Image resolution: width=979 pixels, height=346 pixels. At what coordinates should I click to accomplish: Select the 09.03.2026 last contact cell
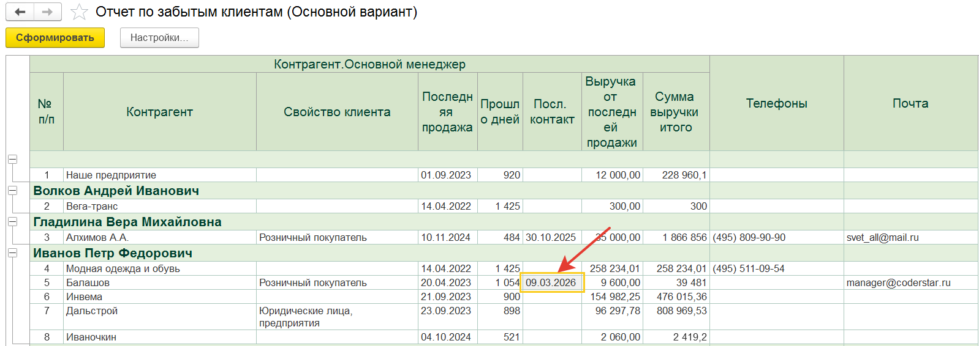[552, 282]
